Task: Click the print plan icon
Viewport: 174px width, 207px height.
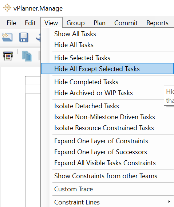Action: (x=8, y=56)
